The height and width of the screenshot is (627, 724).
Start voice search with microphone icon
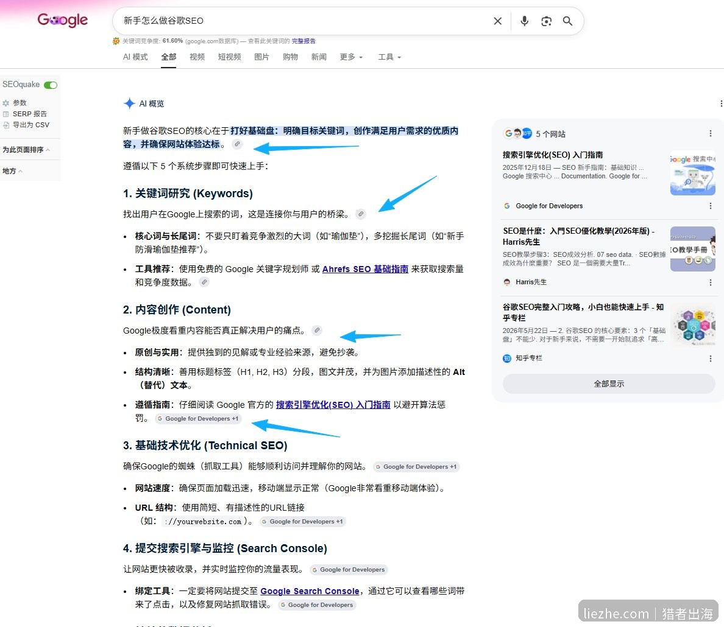coord(524,21)
